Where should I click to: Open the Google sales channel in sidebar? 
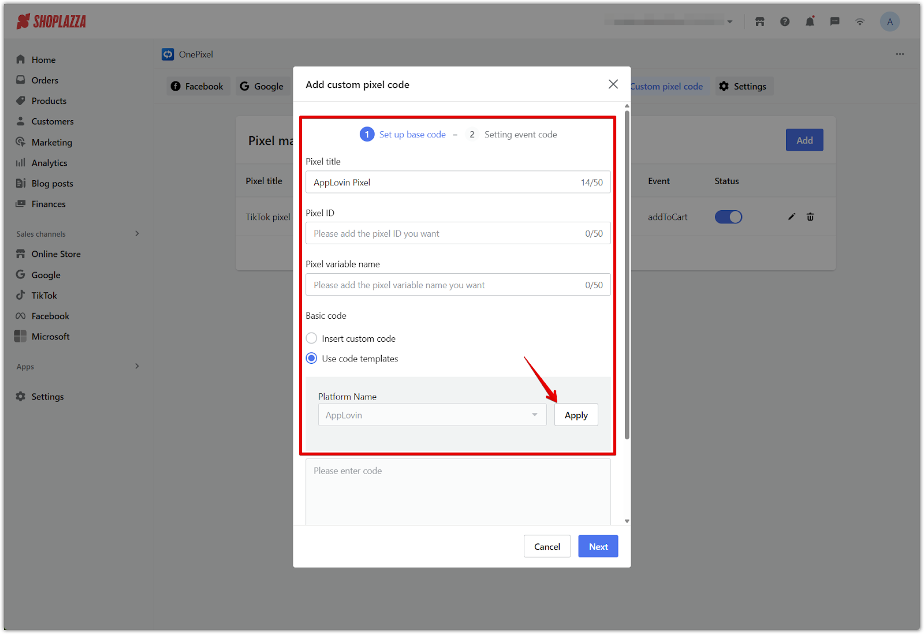click(46, 275)
